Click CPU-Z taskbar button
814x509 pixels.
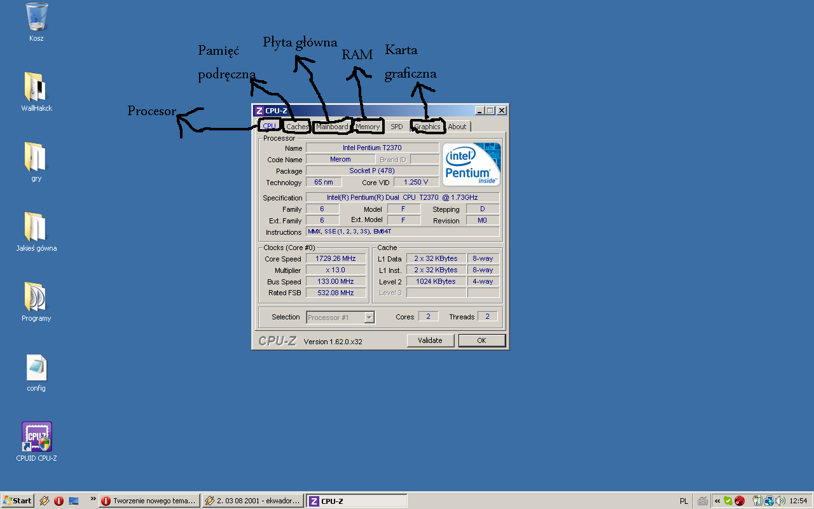(x=356, y=501)
